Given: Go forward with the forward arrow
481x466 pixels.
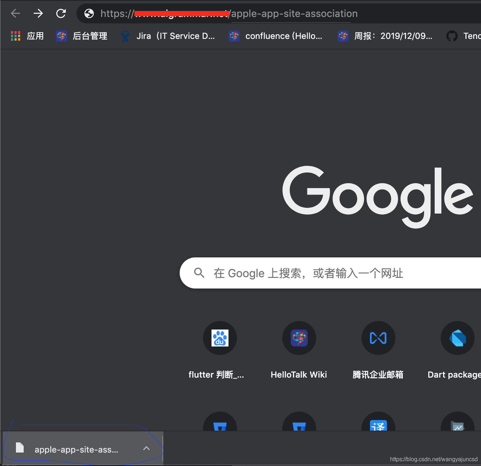Looking at the screenshot, I should coord(38,13).
